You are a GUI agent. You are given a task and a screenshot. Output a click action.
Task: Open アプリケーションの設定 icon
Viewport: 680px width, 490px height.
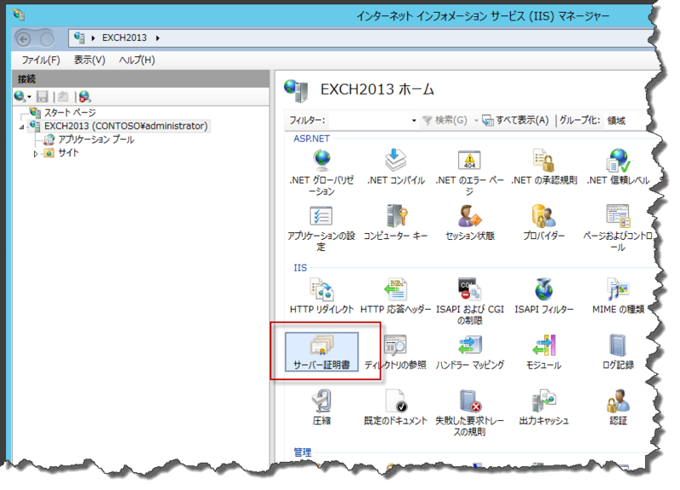point(321,228)
